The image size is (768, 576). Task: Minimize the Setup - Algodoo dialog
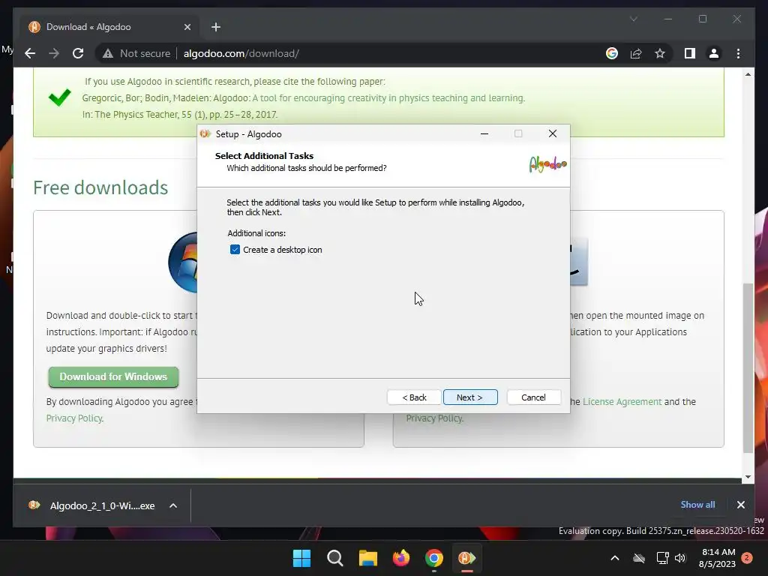[x=484, y=133]
